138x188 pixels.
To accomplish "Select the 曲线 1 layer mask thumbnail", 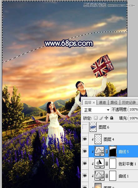I will [113, 176].
